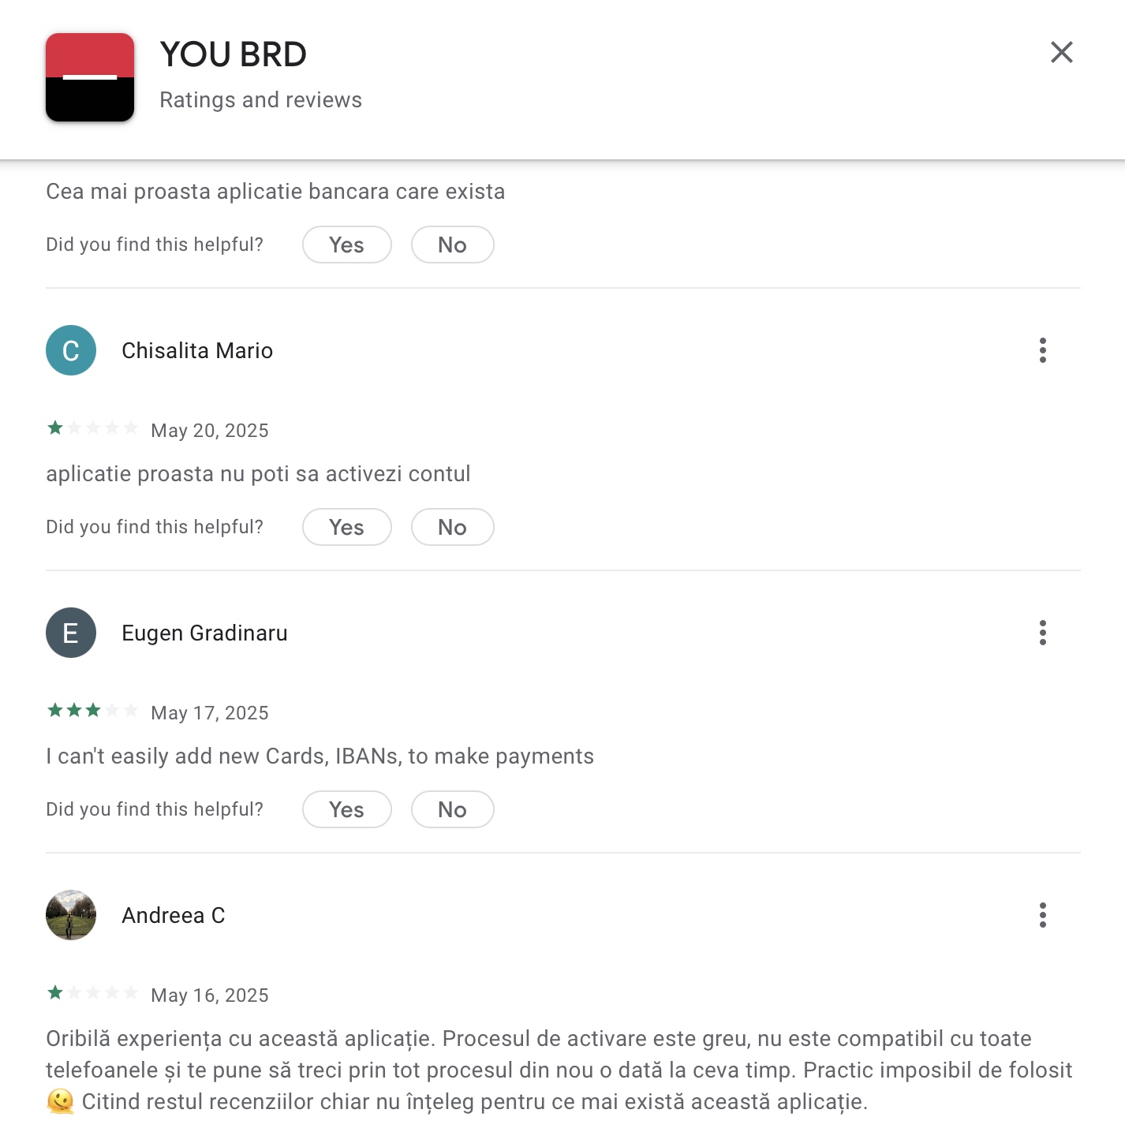Click the Andreea C reviewer name
The height and width of the screenshot is (1128, 1125).
click(x=174, y=915)
